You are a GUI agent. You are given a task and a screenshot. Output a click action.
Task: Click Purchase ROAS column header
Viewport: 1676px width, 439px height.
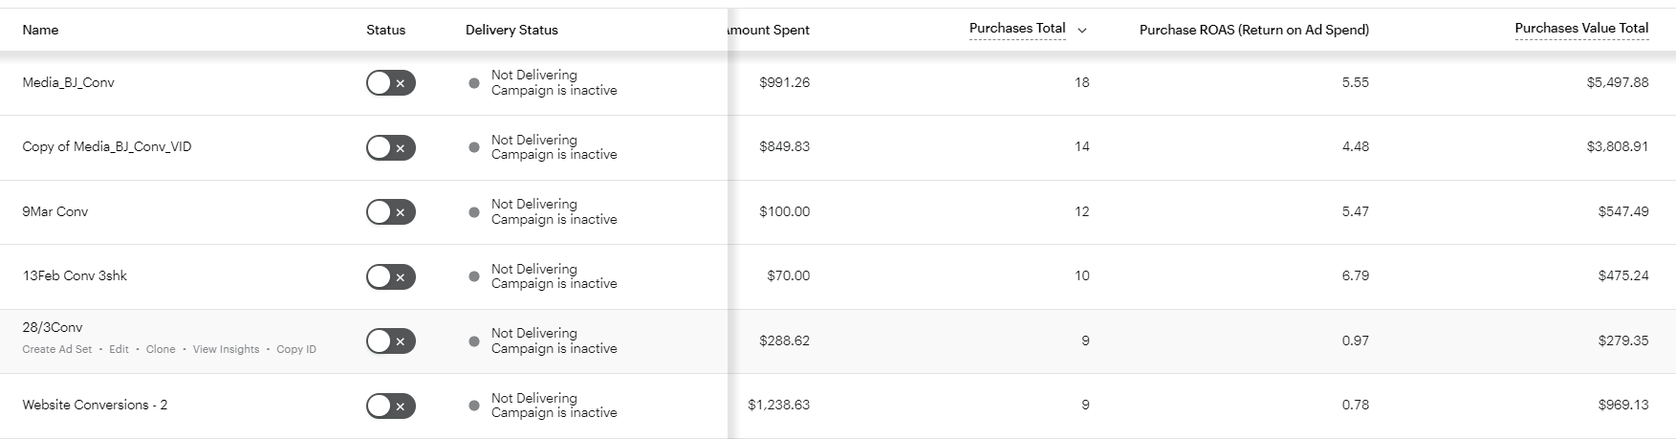(x=1253, y=30)
